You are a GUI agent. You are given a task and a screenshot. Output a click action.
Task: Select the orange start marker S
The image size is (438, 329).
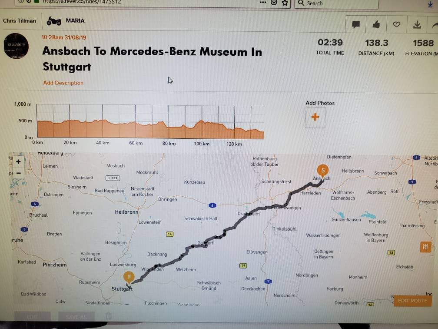pyautogui.click(x=322, y=171)
